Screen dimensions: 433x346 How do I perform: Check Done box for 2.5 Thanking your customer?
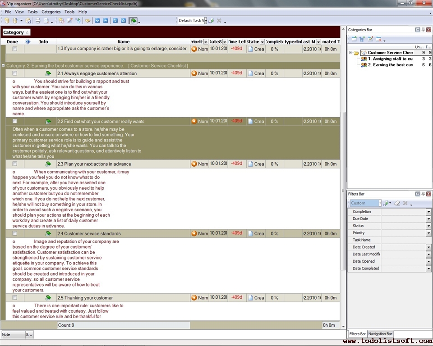tap(14, 297)
